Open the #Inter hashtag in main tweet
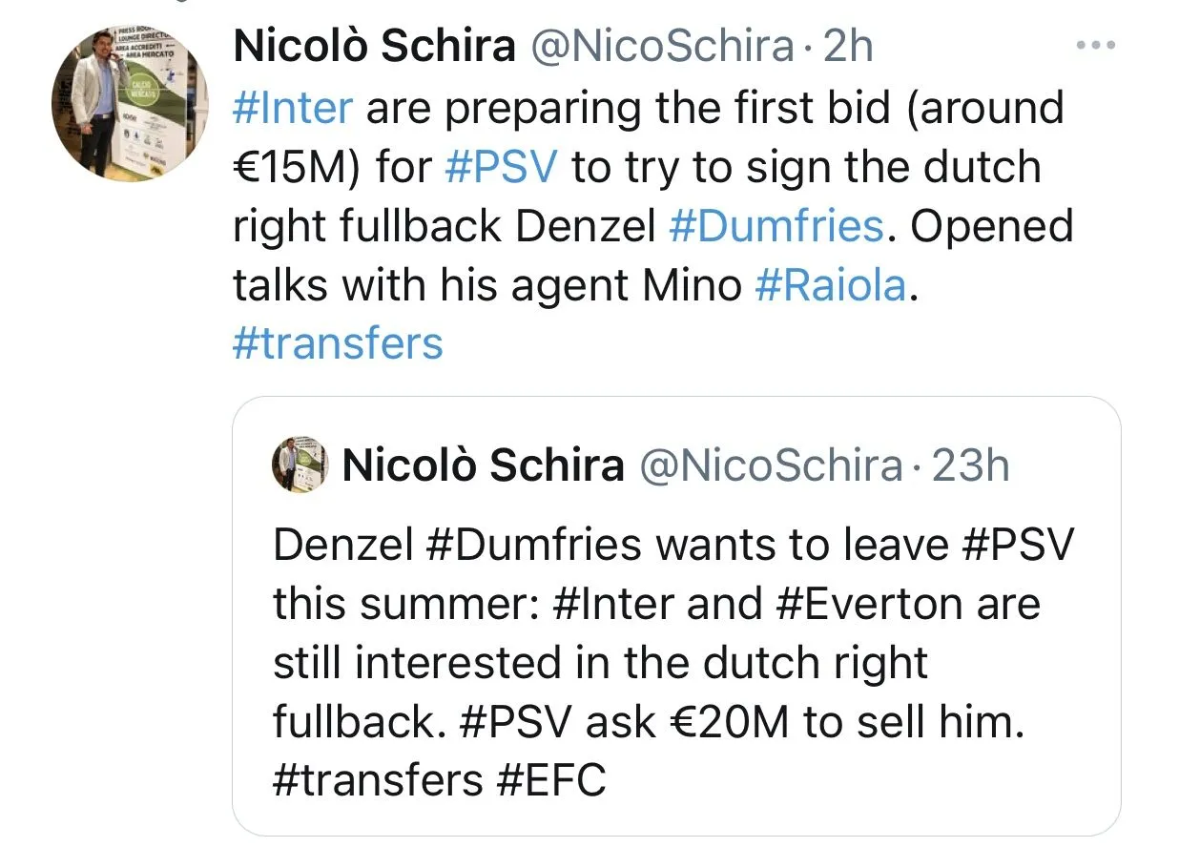Viewport: 1179px width, 847px height. point(293,109)
